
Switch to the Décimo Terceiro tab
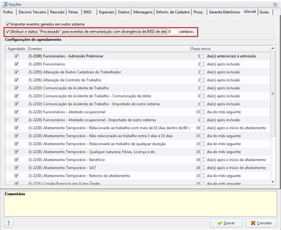33,12
